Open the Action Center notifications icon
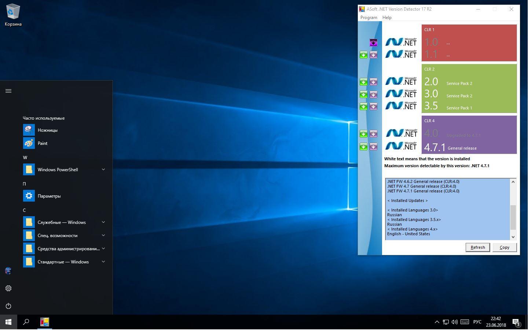The height and width of the screenshot is (330, 528). (516, 322)
